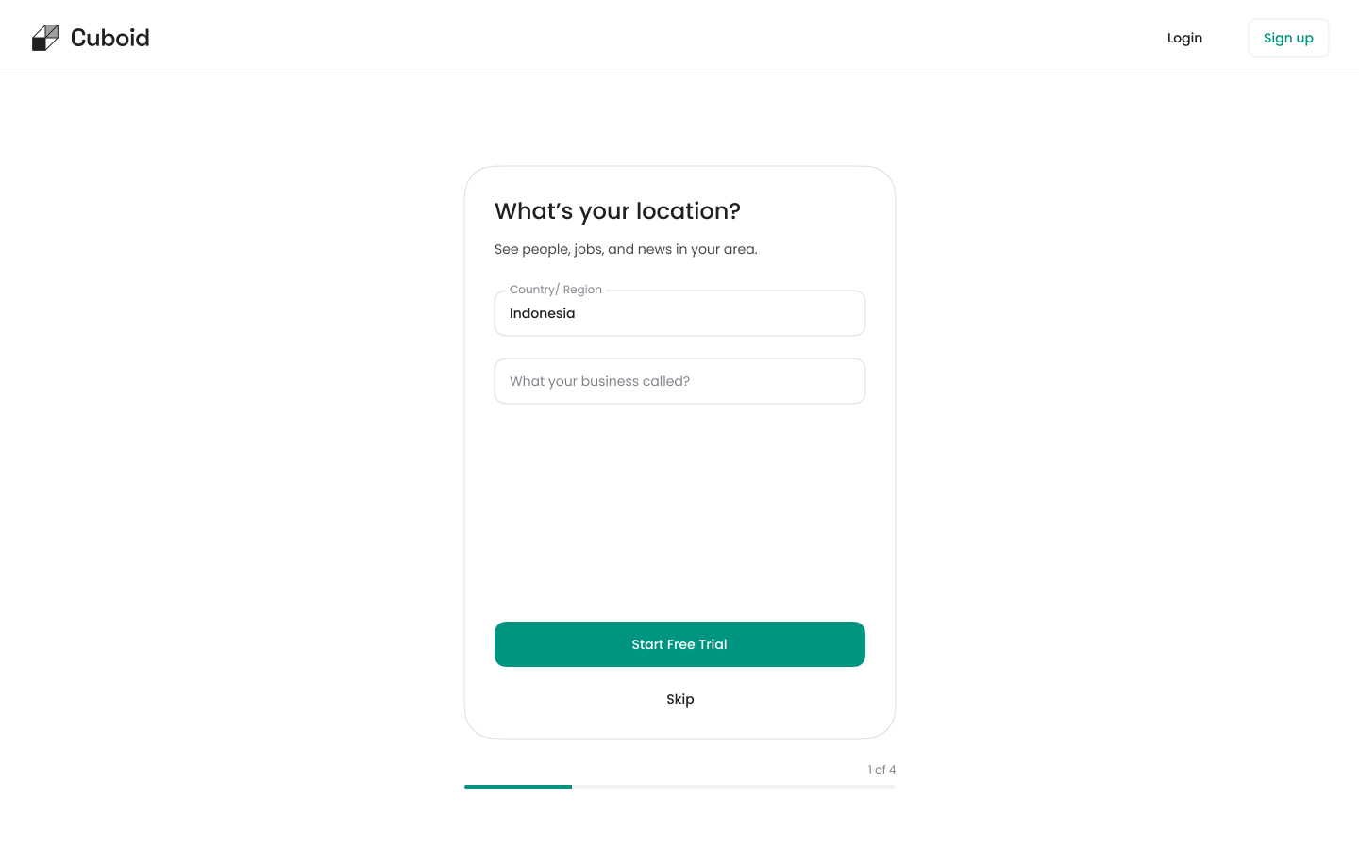The width and height of the screenshot is (1359, 849).
Task: Skip this onboarding step
Action: click(679, 699)
